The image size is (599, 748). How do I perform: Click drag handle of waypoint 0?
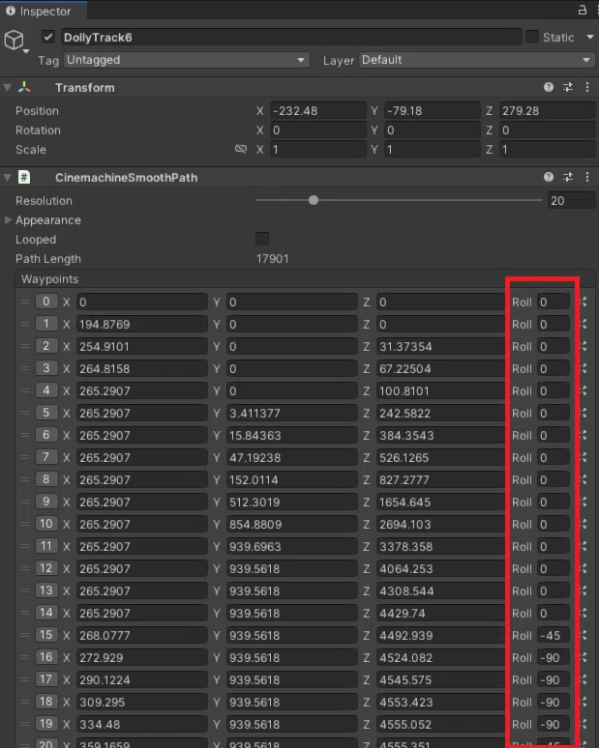tap(25, 302)
